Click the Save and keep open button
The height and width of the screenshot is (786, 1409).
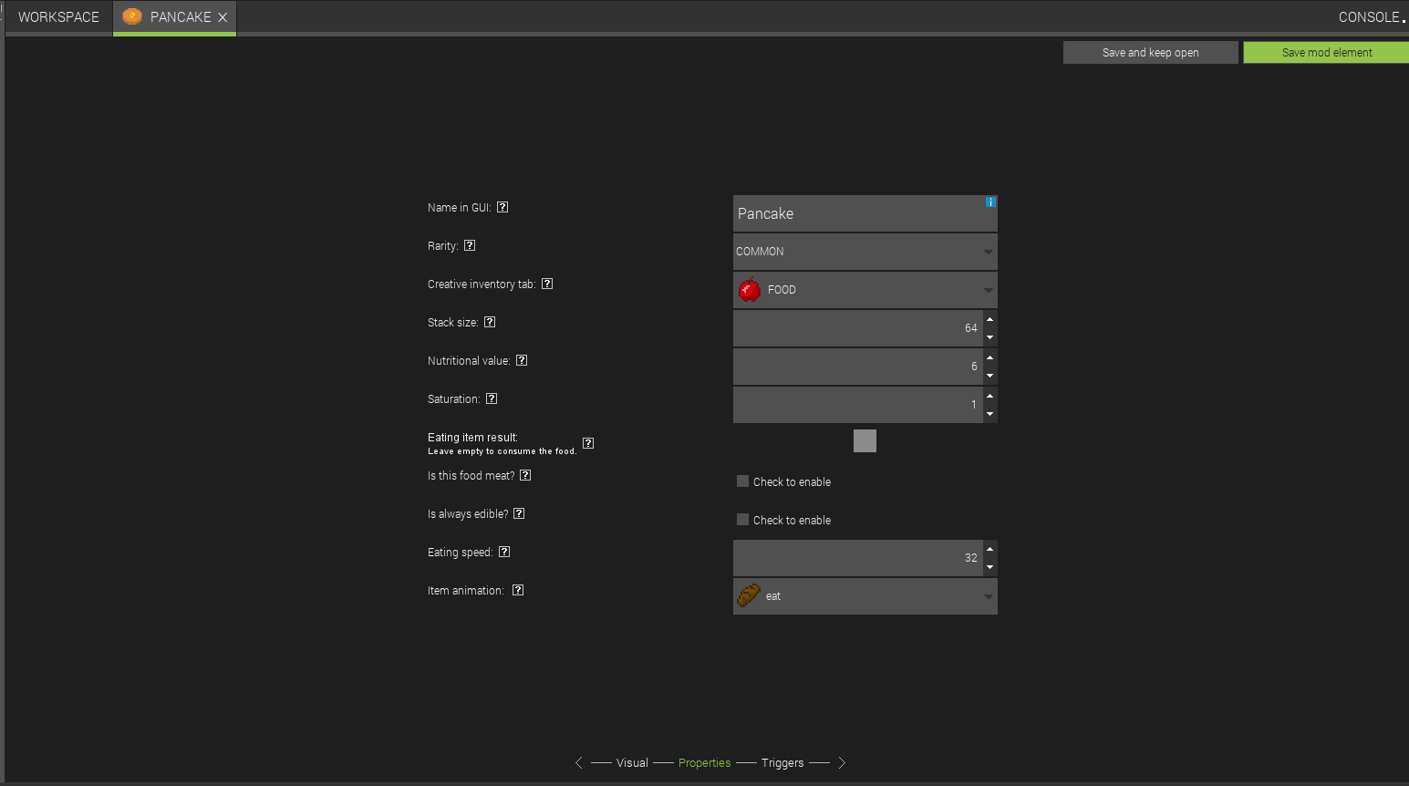[x=1150, y=52]
